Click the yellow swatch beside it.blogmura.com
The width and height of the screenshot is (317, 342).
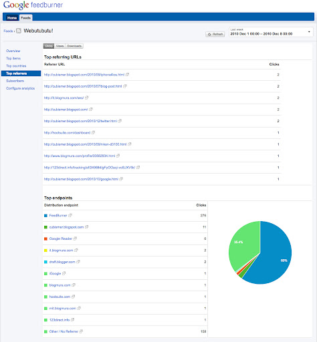[x=45, y=250]
